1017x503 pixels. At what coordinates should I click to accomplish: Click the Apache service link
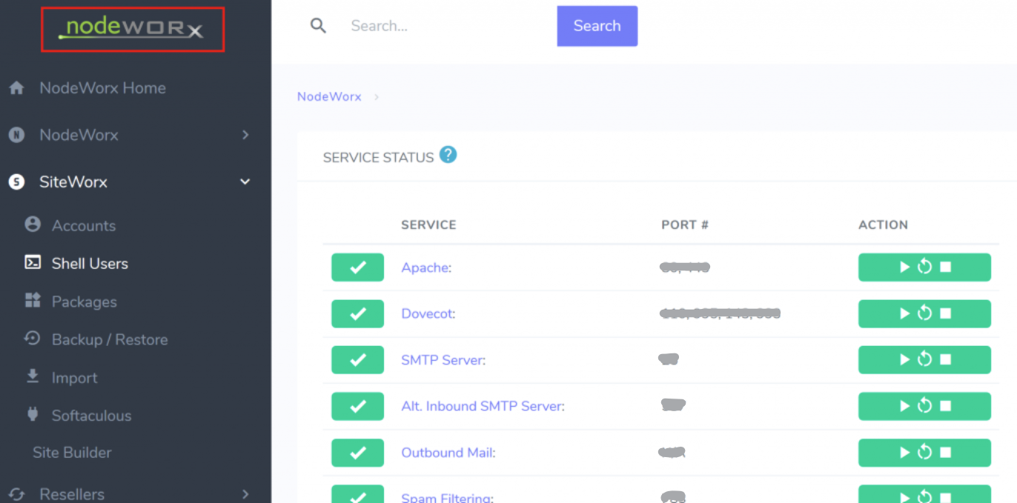(x=426, y=267)
